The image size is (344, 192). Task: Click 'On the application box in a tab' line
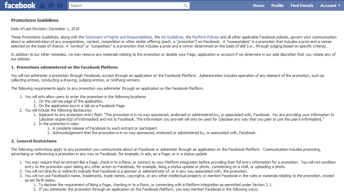tap(82, 105)
